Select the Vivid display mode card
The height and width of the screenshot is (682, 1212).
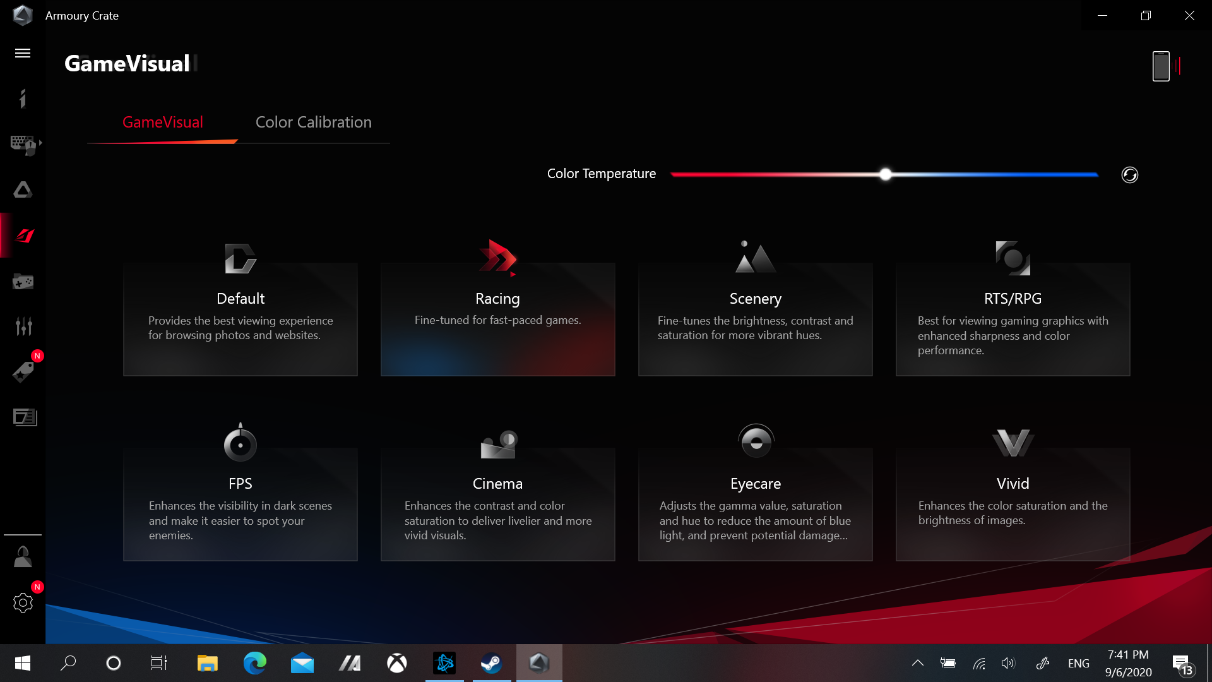[x=1013, y=504]
